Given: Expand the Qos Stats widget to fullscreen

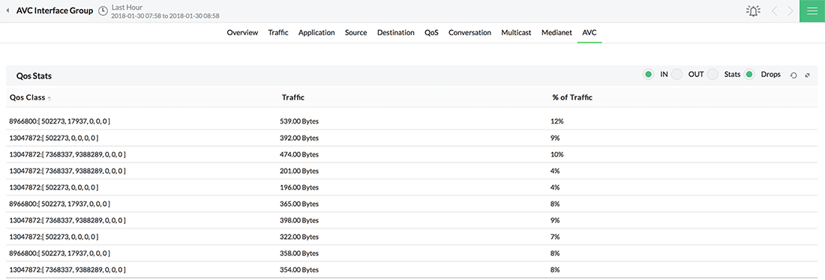Looking at the screenshot, I should pos(808,76).
